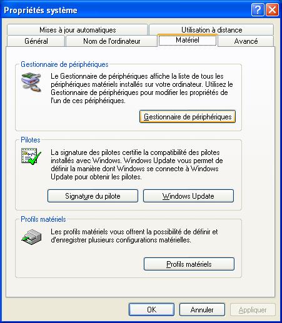Click the Propriétés système title bar
Image resolution: width=282 pixels, height=323 pixels.
[x=125, y=10]
